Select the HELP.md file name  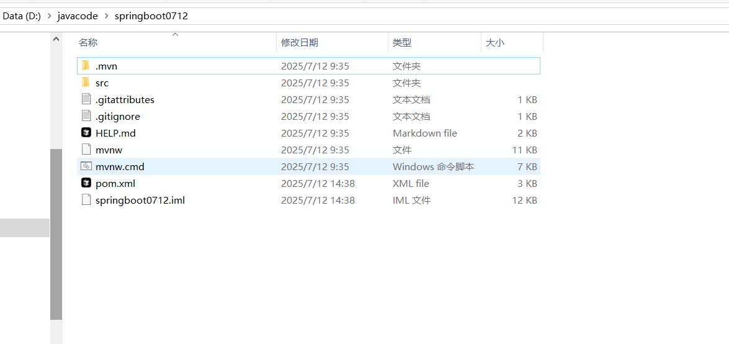coord(115,133)
